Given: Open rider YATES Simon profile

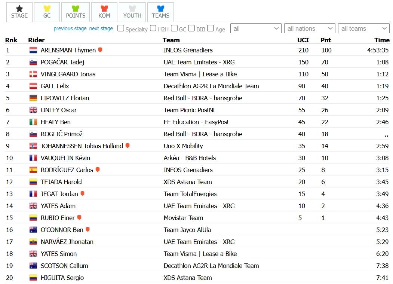Looking at the screenshot, I should pyautogui.click(x=59, y=254).
